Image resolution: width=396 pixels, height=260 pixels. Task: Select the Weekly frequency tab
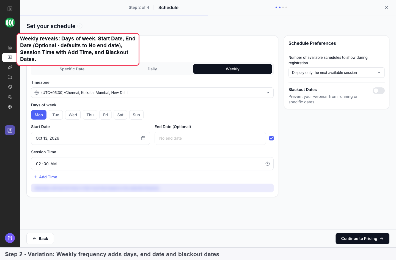point(233,69)
